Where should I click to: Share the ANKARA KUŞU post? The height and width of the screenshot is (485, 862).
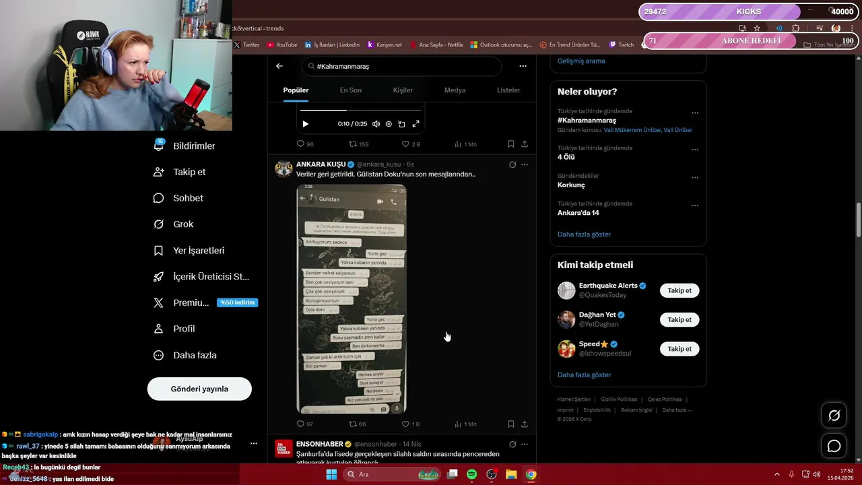click(525, 424)
